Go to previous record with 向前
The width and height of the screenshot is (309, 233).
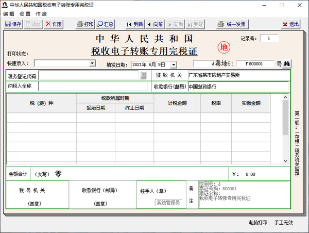click(155, 24)
